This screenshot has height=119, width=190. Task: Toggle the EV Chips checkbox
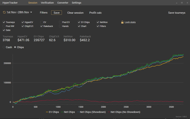(79, 22)
